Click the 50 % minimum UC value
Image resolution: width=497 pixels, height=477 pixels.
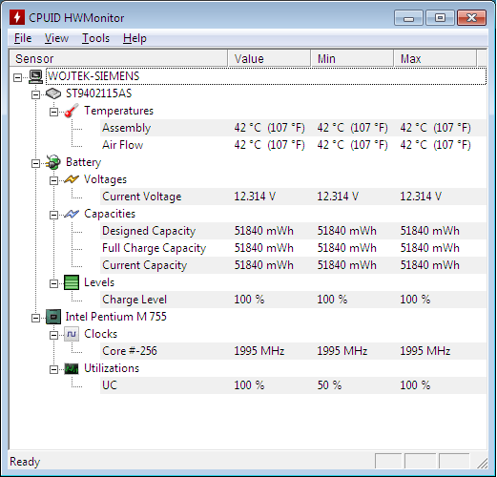[x=329, y=385]
